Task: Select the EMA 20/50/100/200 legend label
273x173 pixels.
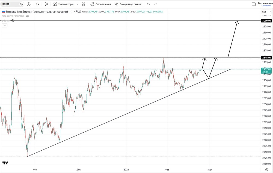Action: click(13, 16)
